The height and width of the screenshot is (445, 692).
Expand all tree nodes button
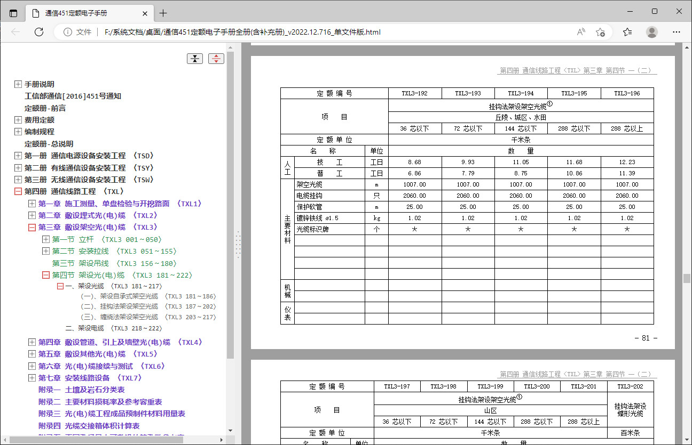[216, 59]
